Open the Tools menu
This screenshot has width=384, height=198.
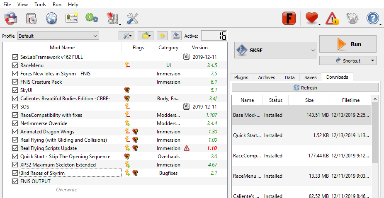[40, 5]
